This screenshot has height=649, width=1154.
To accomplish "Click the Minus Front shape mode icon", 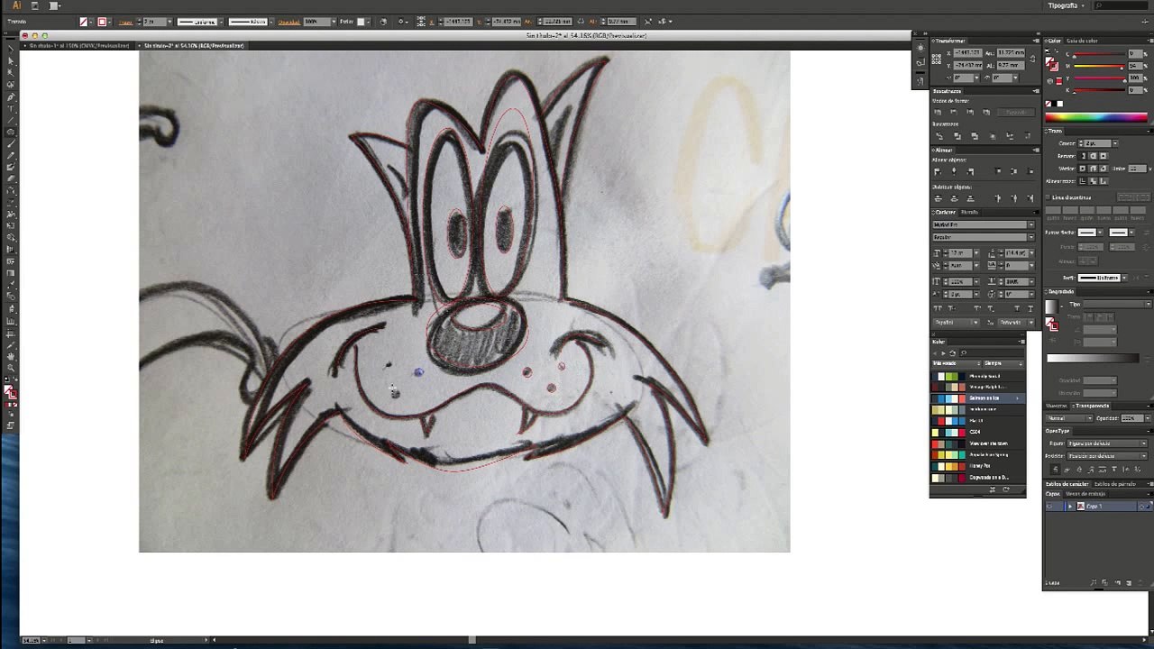I will point(954,112).
